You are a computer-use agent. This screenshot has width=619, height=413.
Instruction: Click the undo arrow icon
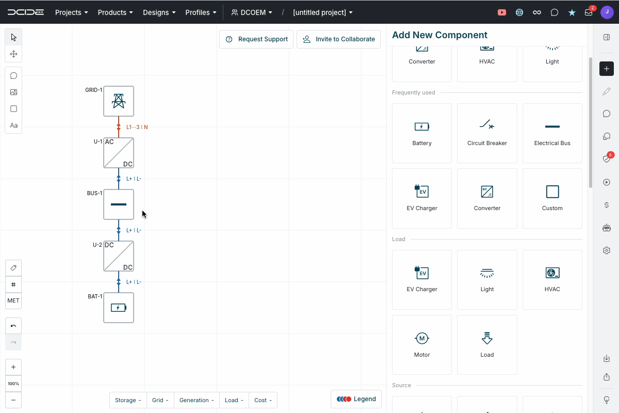[13, 325]
